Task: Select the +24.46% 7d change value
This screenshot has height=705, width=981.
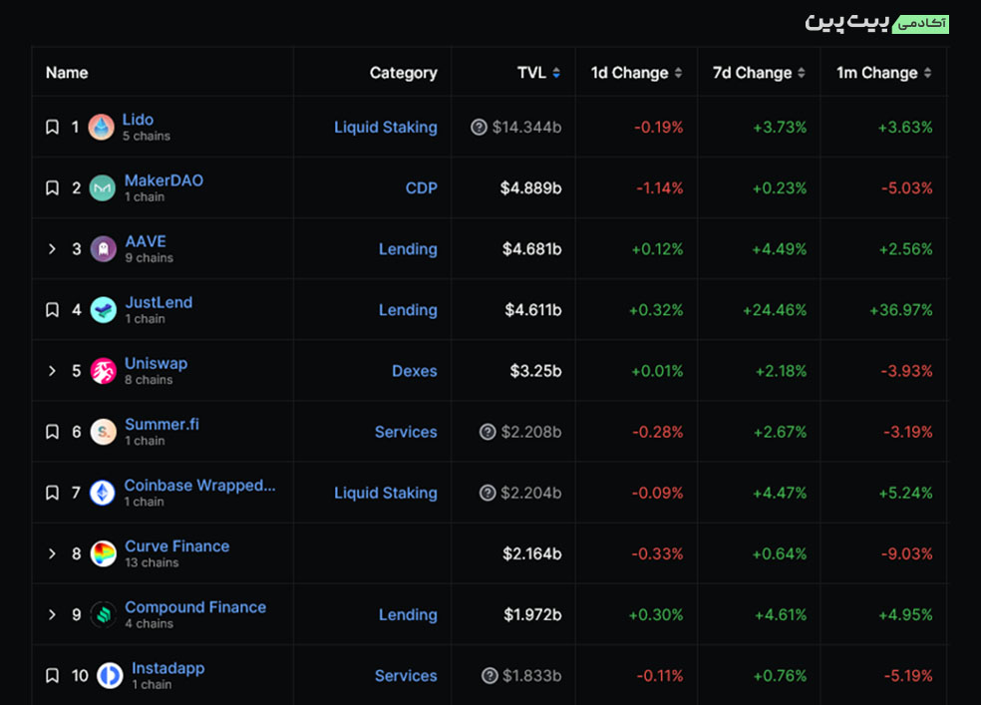Action: (775, 310)
